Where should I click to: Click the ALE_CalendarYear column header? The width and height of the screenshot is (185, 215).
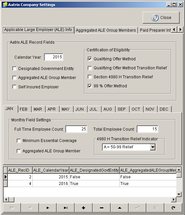(51, 170)
